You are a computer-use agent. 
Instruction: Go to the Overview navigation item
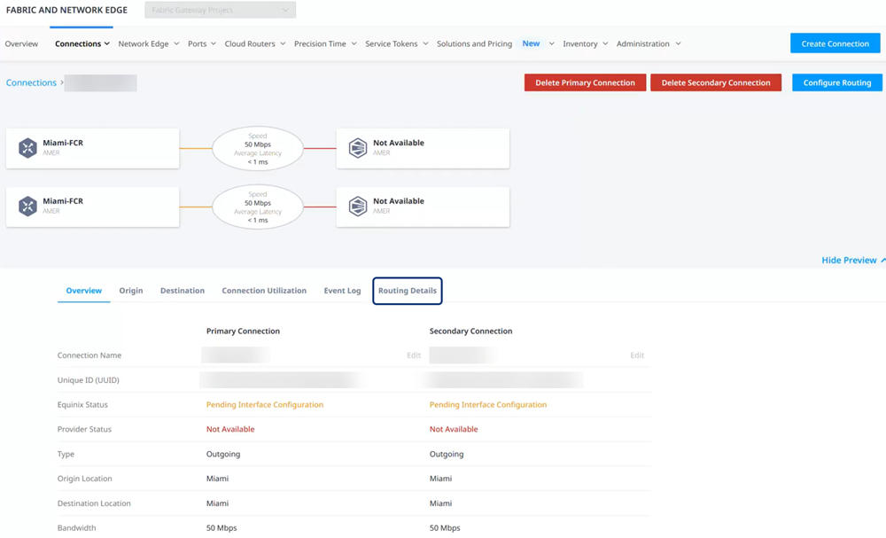[x=21, y=43]
